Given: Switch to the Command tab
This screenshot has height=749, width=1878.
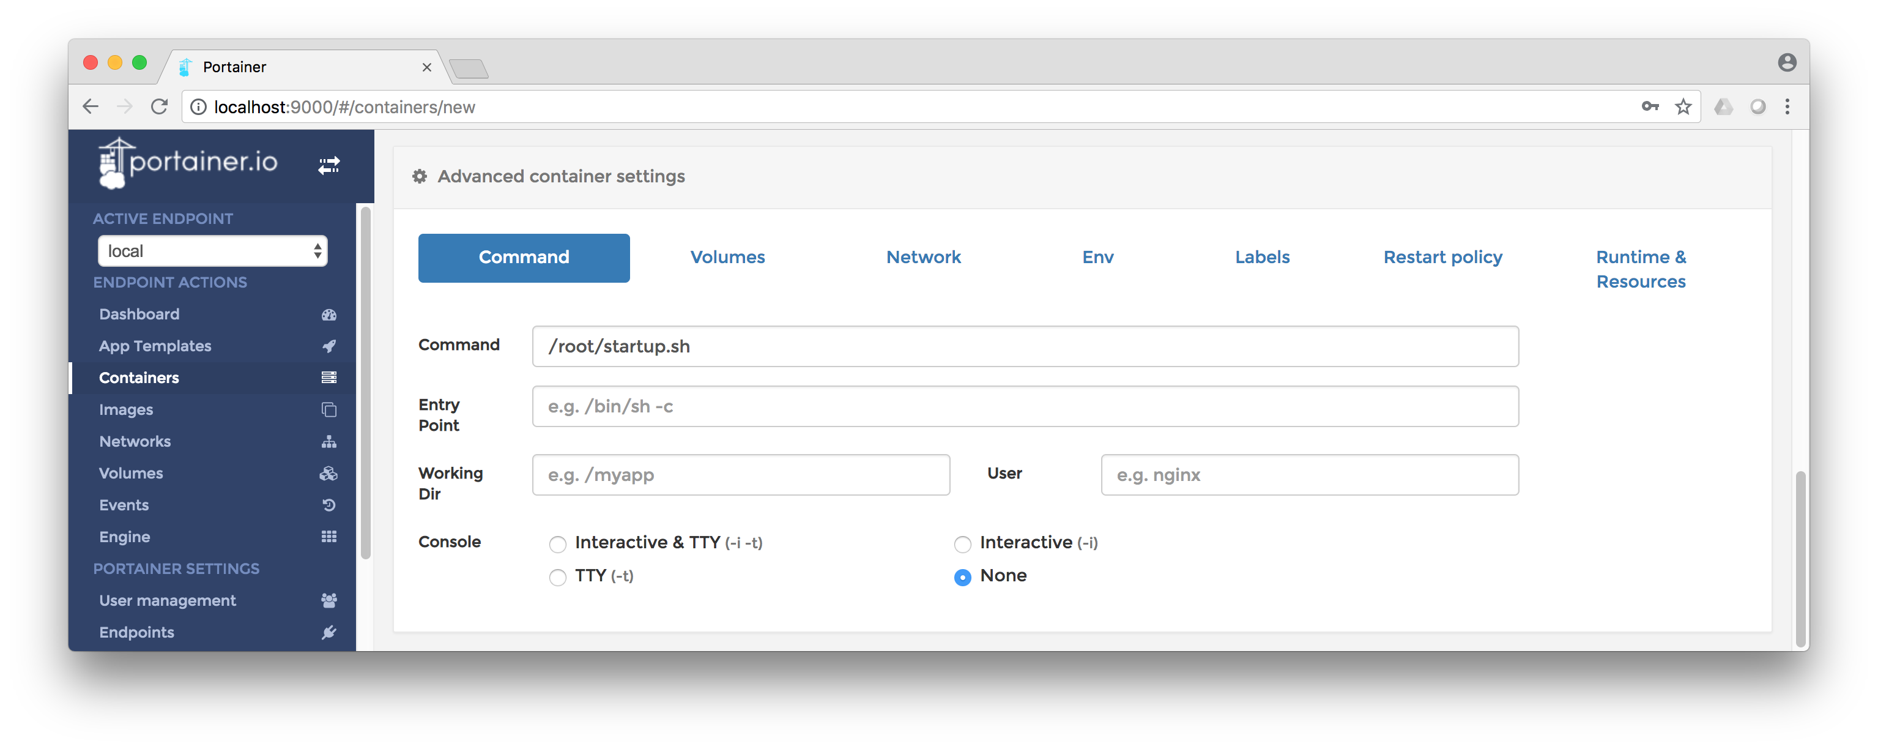Looking at the screenshot, I should (x=524, y=258).
